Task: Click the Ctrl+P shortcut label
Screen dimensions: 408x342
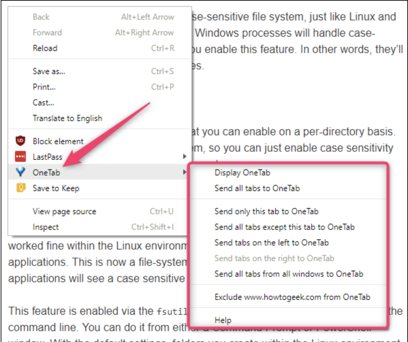Action: coord(162,87)
